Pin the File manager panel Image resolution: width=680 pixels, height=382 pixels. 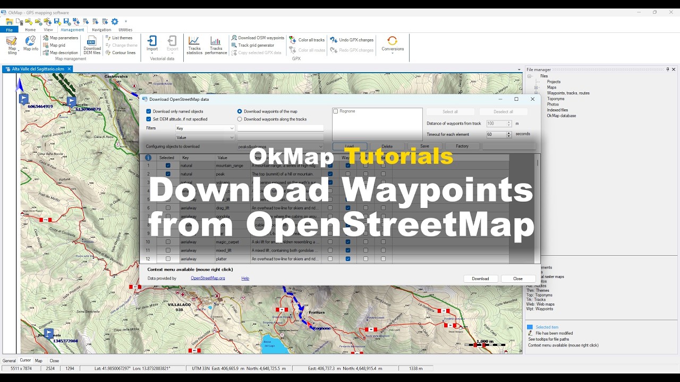(x=668, y=69)
